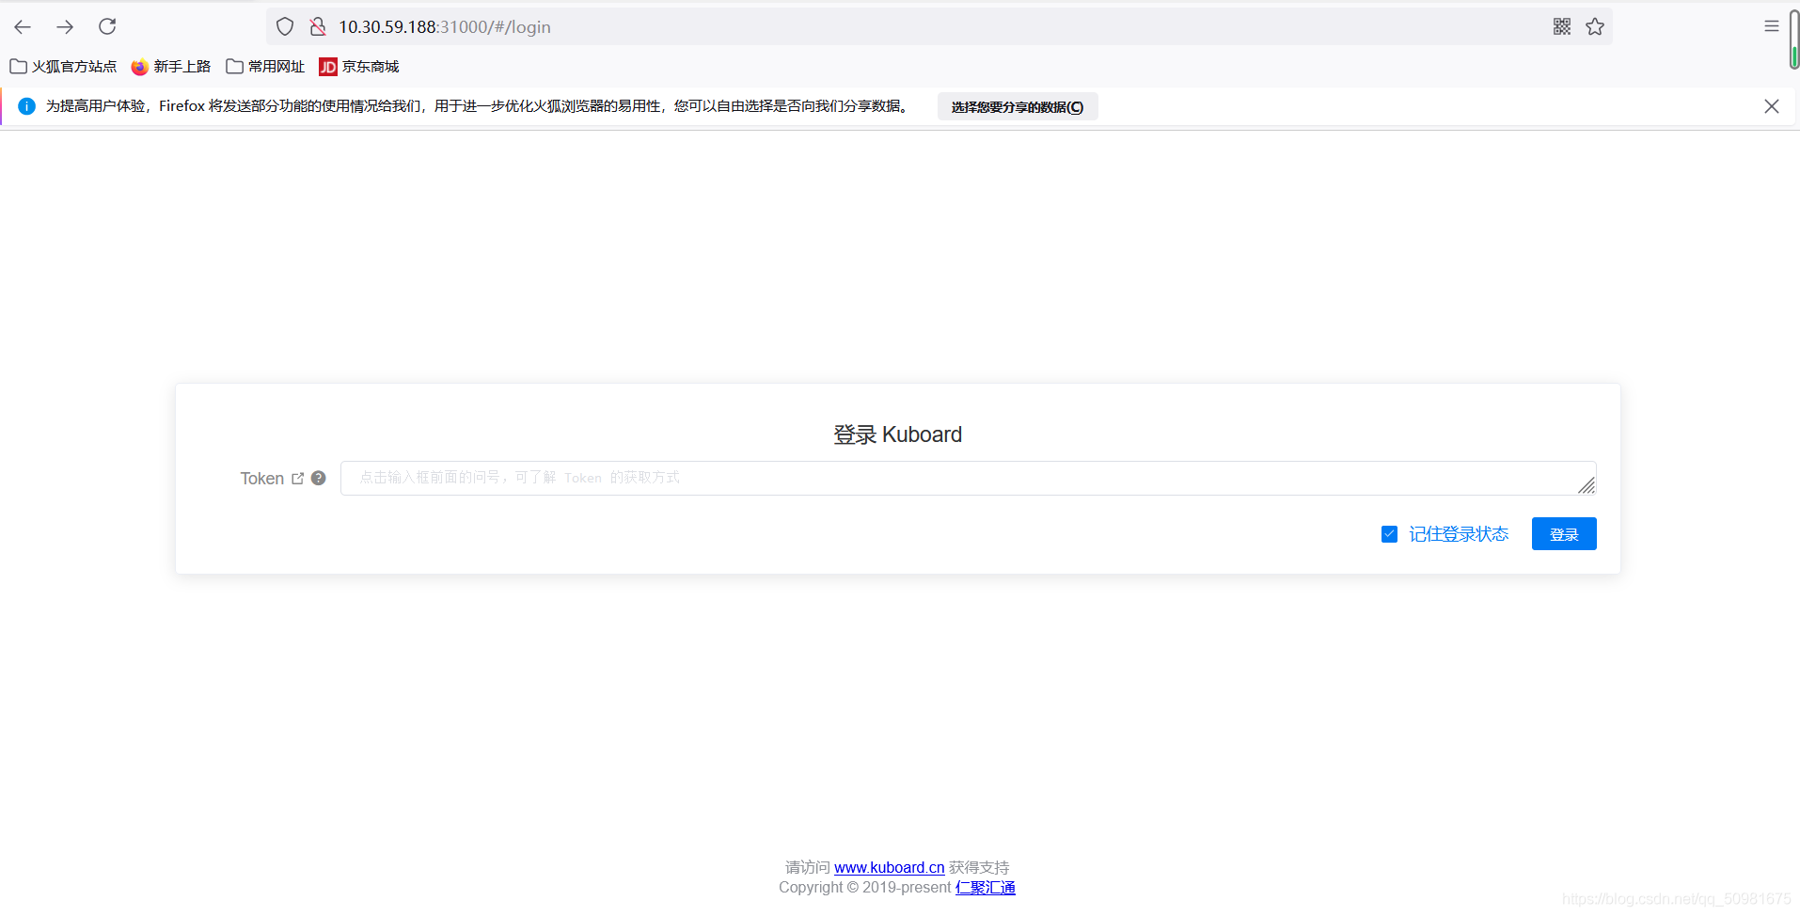Open the 常用网址 bookmark folder

pos(265,66)
